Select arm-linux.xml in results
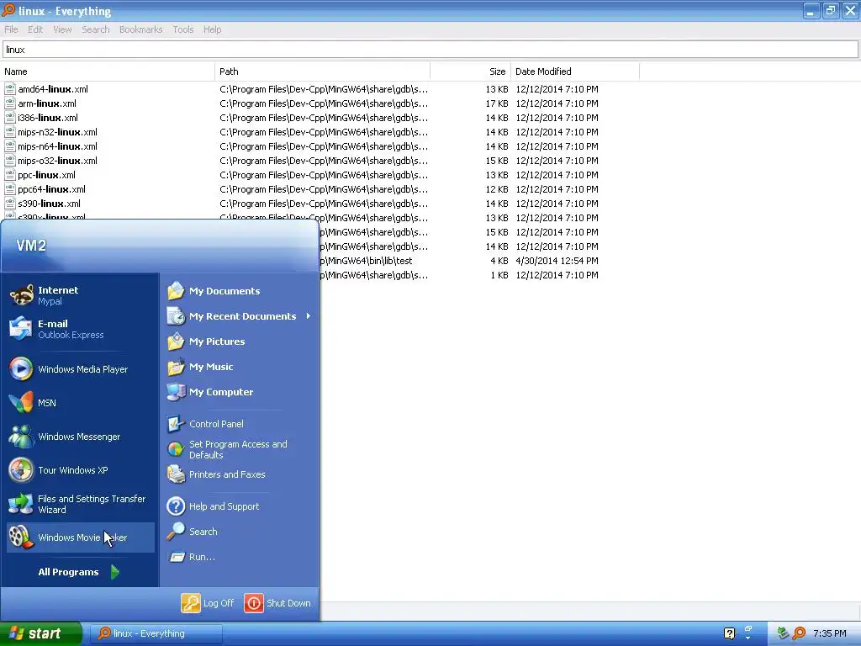The width and height of the screenshot is (861, 646). tap(47, 103)
